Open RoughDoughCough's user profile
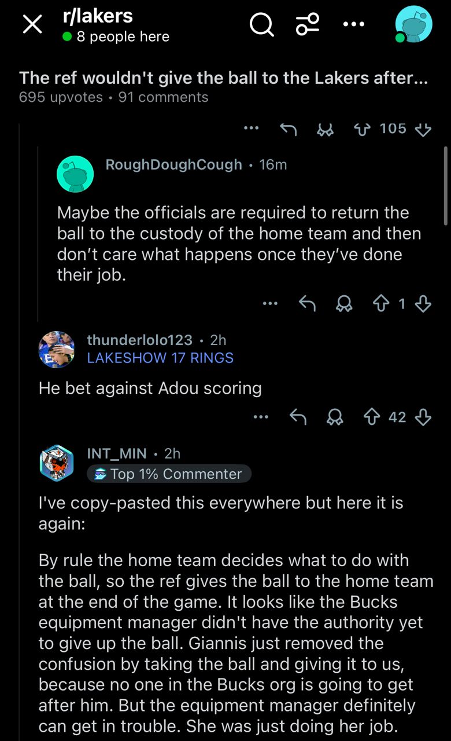The height and width of the screenshot is (741, 451). click(x=173, y=164)
